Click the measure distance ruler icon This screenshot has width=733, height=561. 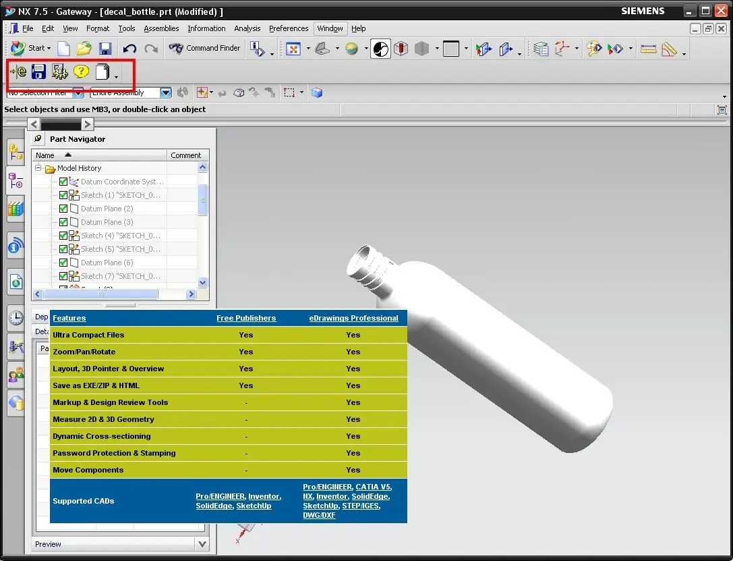tap(649, 48)
